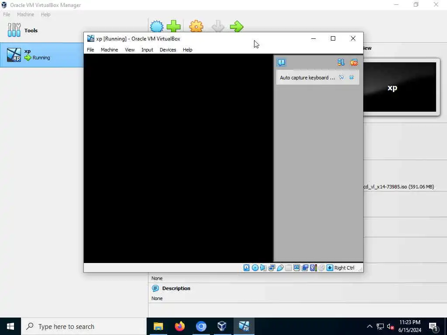Select the xp virtual machine entry
This screenshot has width=447, height=335.
[41, 55]
